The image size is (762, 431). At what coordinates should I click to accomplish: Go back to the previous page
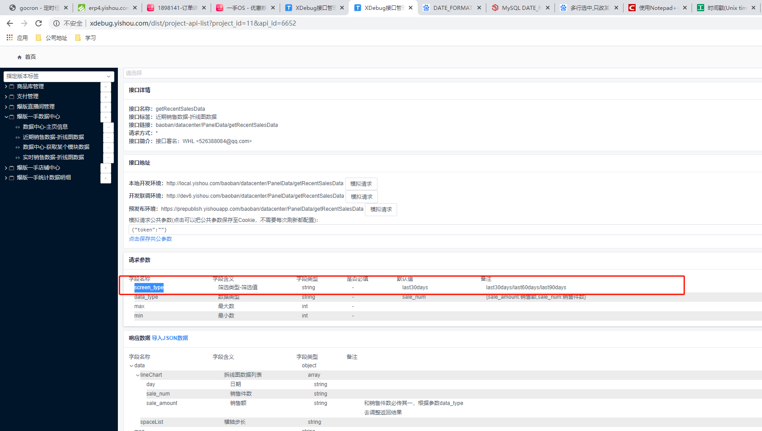[x=10, y=23]
